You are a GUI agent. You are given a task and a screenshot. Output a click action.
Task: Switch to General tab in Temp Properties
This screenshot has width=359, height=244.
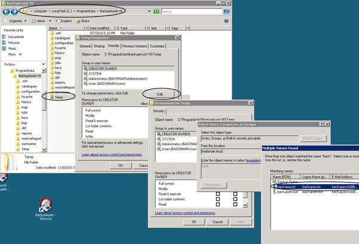(85, 46)
